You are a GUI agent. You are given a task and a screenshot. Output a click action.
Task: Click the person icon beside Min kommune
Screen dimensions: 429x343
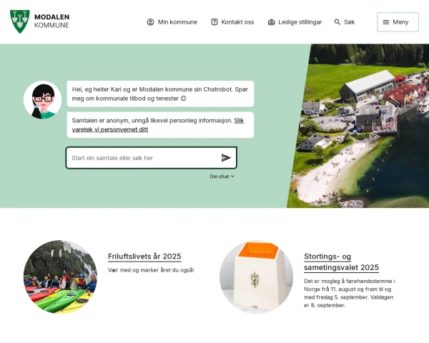coord(150,22)
